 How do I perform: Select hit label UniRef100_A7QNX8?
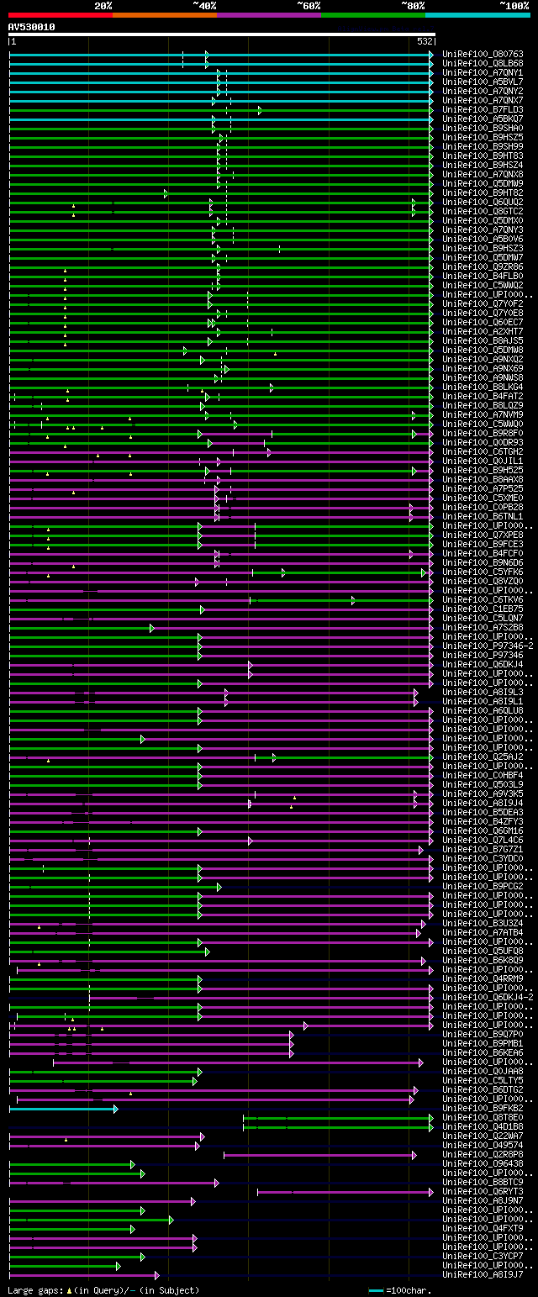pyautogui.click(x=483, y=174)
